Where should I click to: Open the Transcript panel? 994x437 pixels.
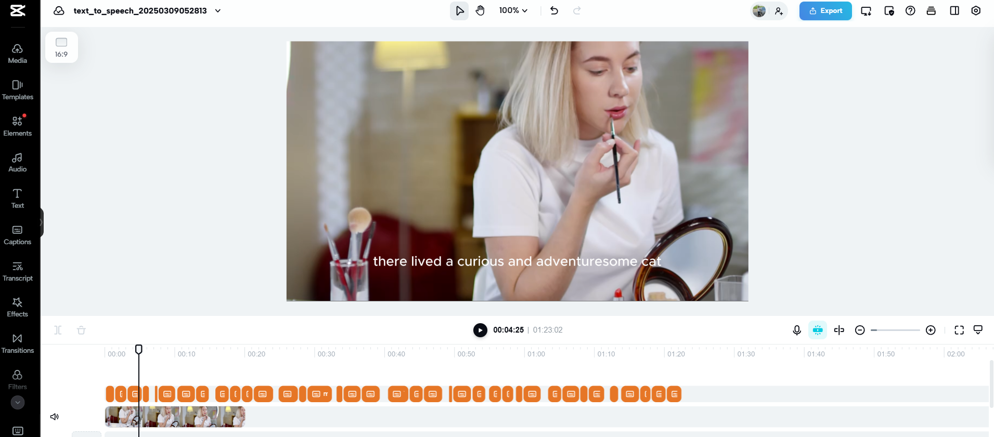tap(18, 272)
